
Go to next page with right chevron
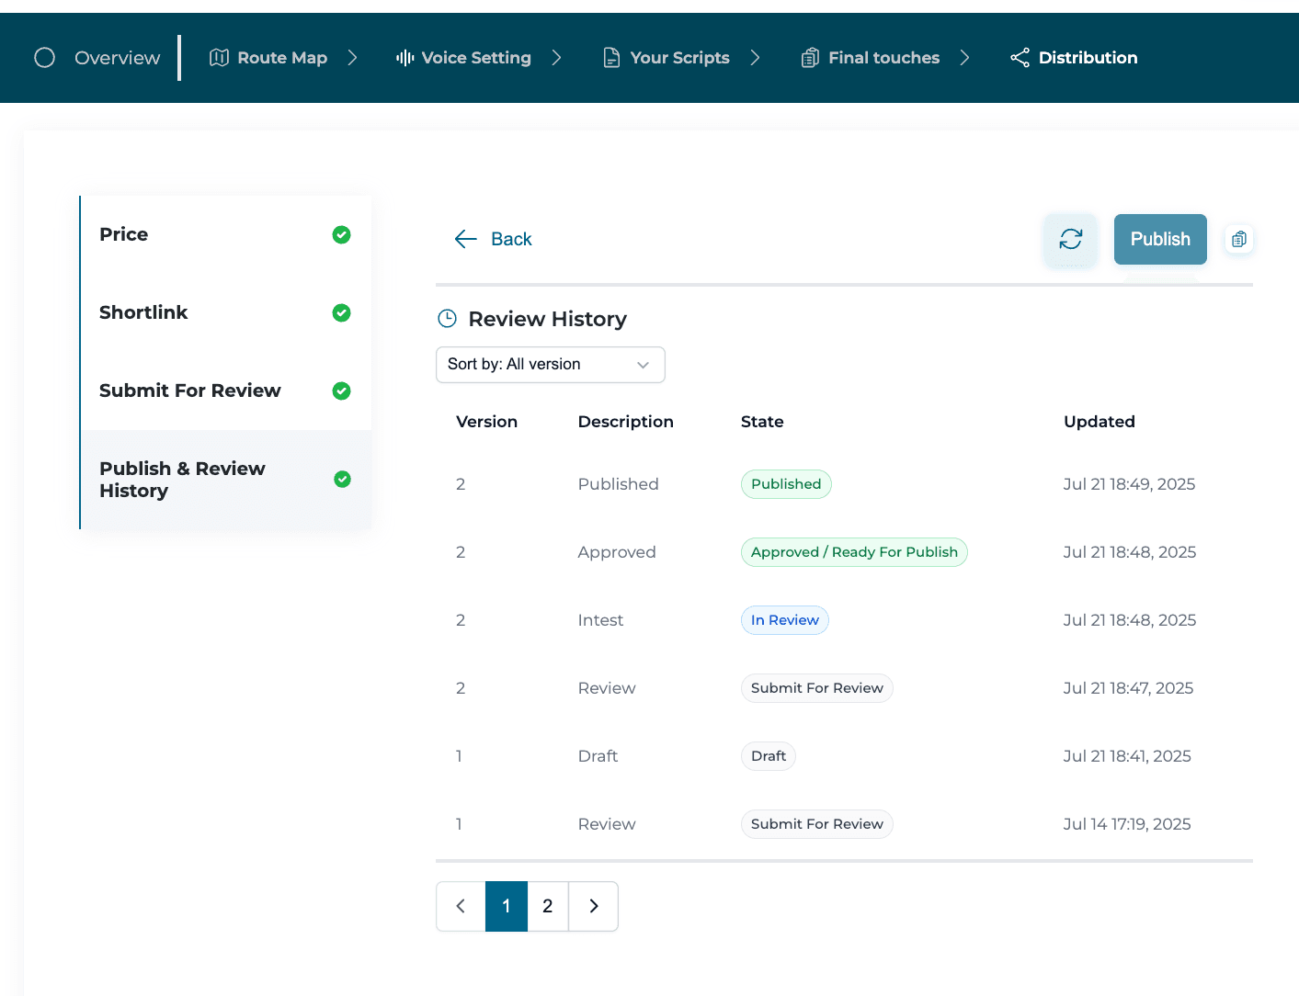point(594,906)
